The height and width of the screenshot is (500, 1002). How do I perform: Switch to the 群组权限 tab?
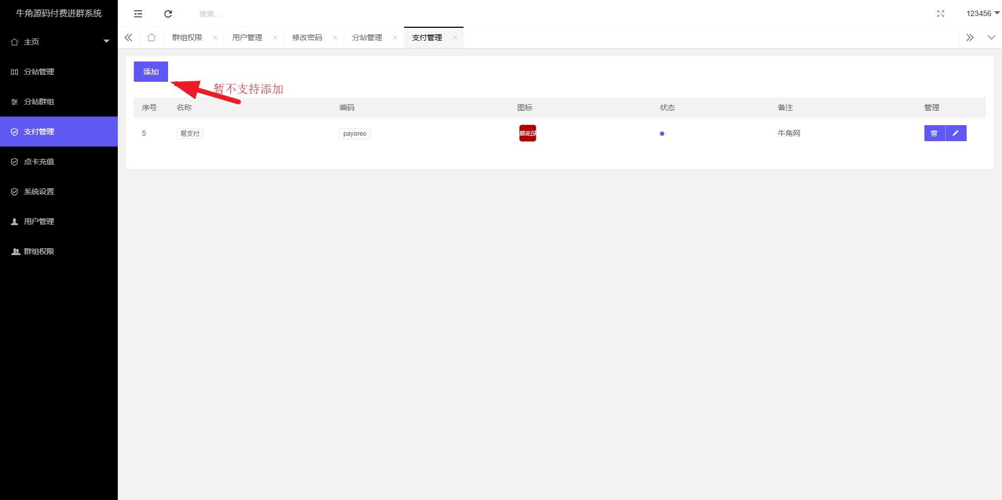coord(187,37)
